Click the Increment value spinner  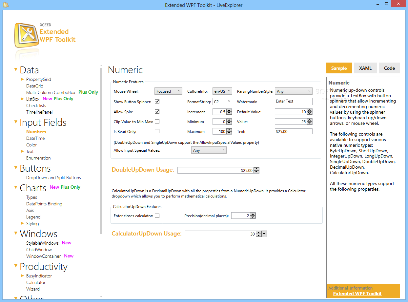point(229,112)
